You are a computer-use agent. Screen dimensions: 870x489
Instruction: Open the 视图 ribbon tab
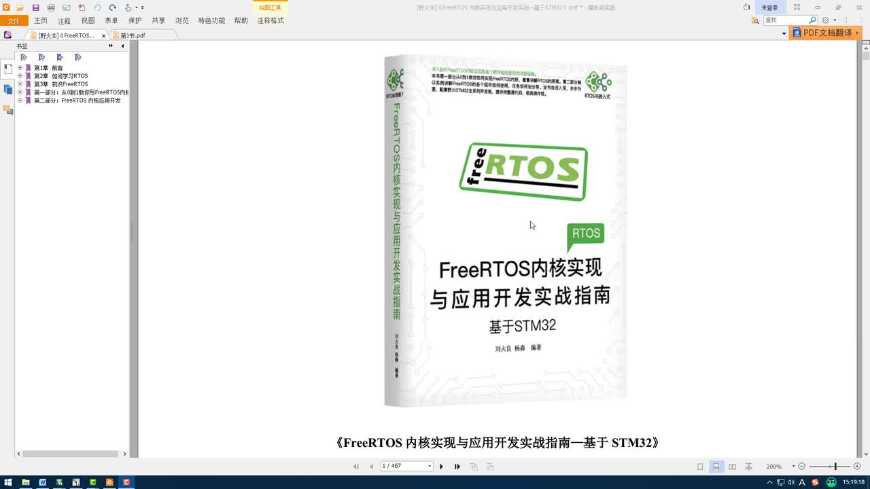click(x=88, y=21)
